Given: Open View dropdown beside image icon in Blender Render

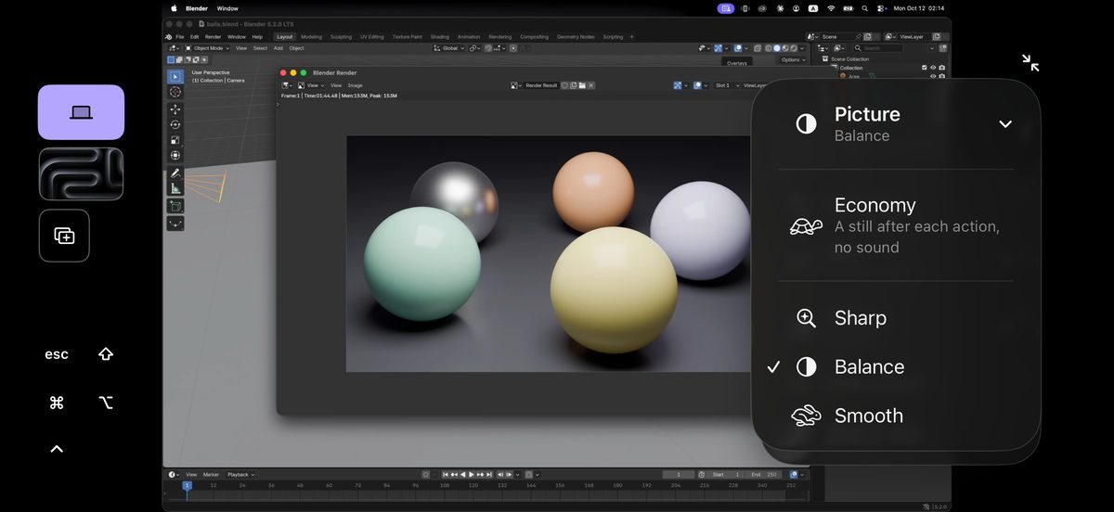Looking at the screenshot, I should coord(311,85).
